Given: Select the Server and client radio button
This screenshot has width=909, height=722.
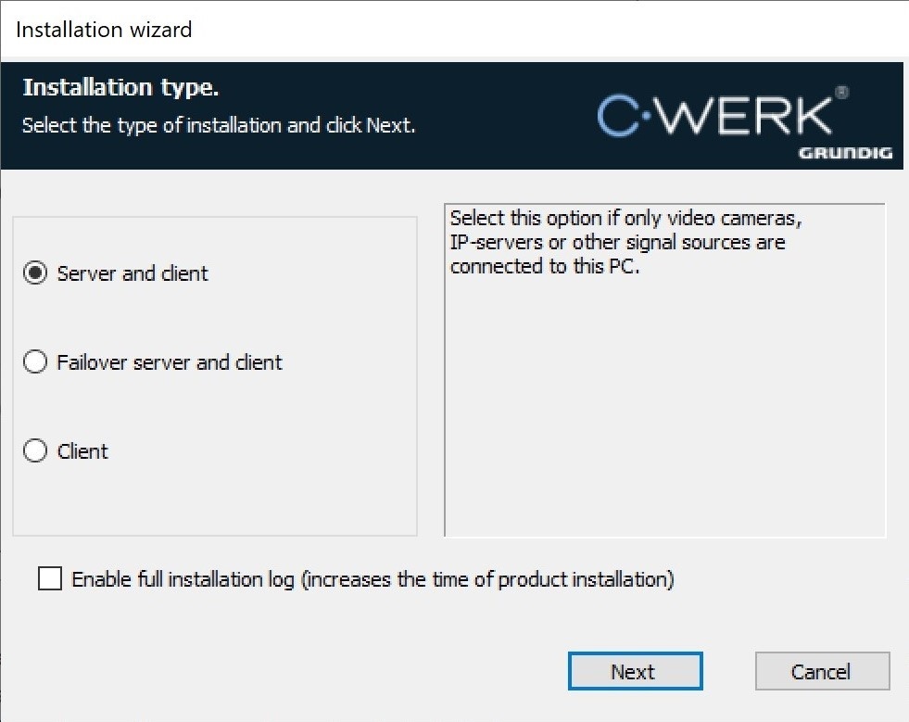Looking at the screenshot, I should 35,273.
